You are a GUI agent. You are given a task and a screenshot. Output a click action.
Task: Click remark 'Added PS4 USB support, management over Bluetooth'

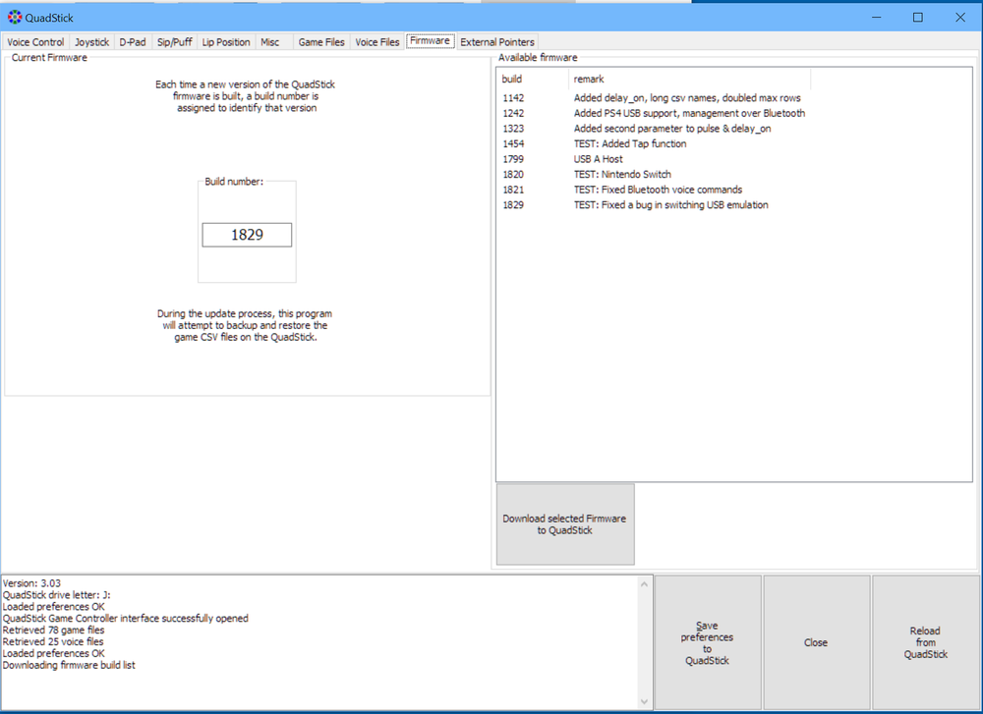pos(689,113)
